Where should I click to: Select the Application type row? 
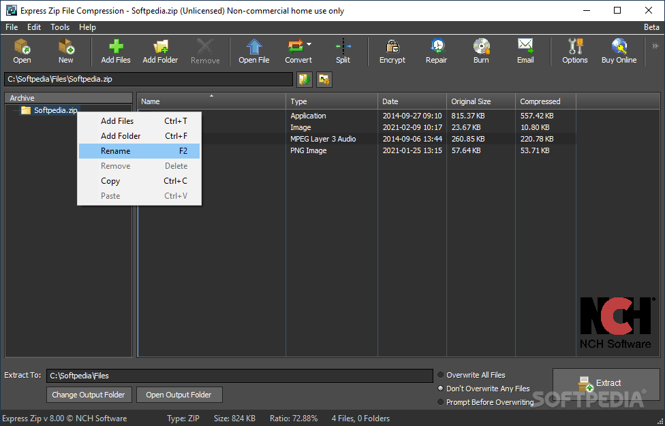356,116
